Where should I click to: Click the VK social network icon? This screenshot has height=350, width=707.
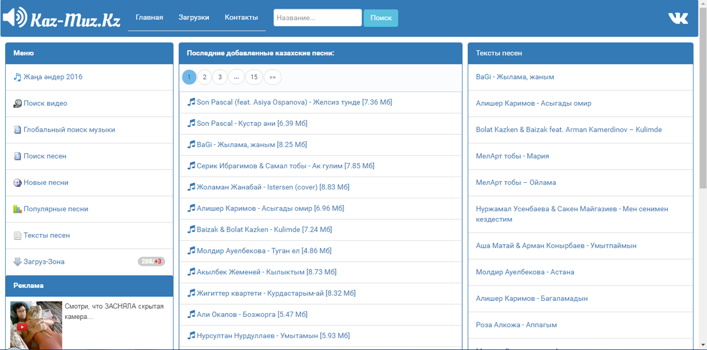(x=678, y=18)
